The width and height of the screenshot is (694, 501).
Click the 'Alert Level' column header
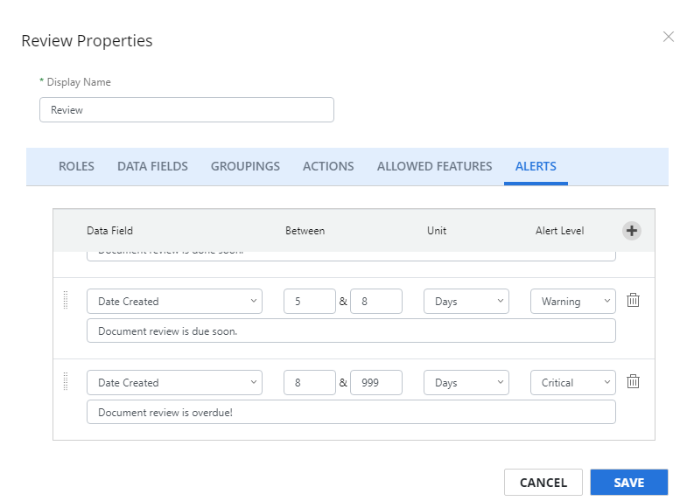[559, 231]
